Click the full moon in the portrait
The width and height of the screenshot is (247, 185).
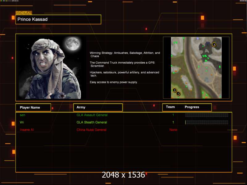(73, 43)
